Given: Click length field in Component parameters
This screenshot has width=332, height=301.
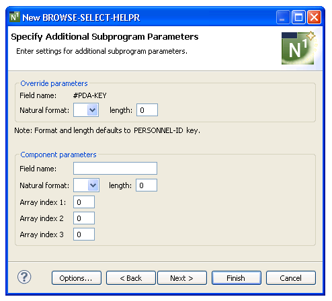Looking at the screenshot, I should [x=147, y=185].
